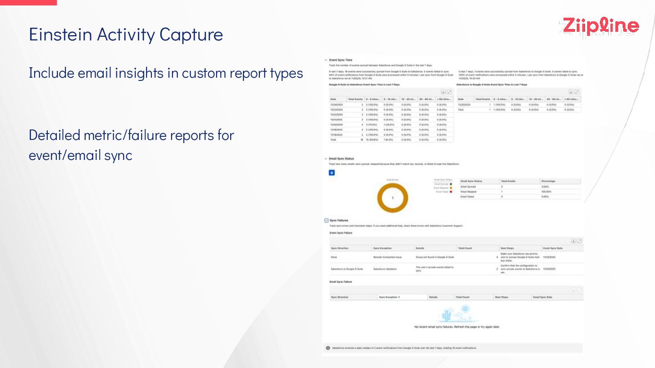Collapse the Event Sync Time section chevron
Viewport: 655px width, 368px height.
(326, 60)
